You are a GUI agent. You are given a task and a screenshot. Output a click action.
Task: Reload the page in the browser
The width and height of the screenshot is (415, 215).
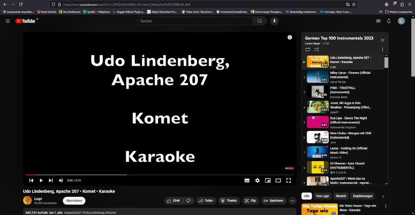pos(21,4)
